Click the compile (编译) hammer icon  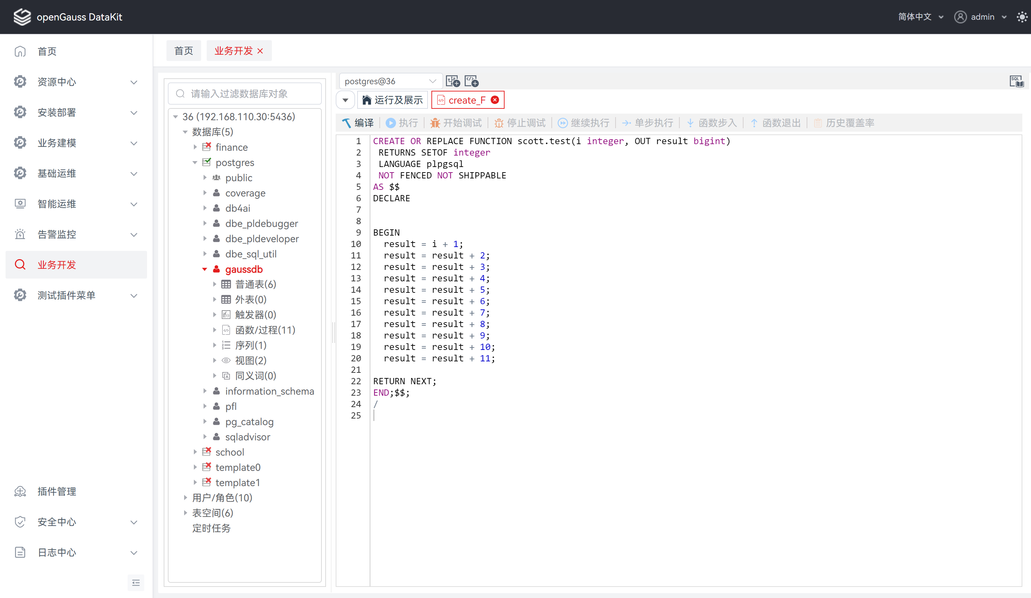(x=346, y=123)
